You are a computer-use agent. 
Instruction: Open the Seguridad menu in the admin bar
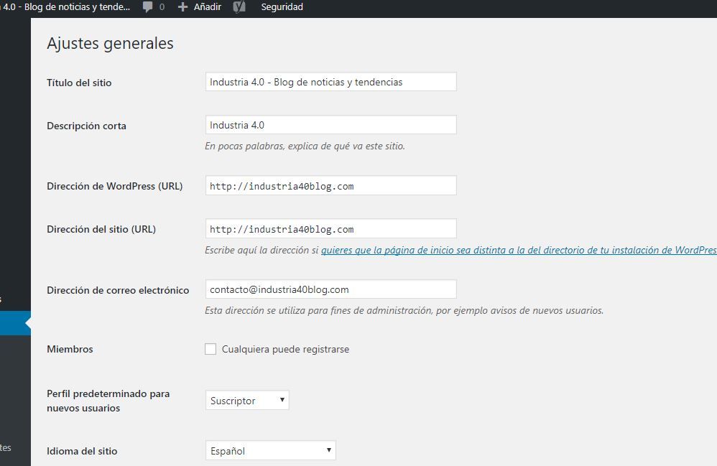[x=282, y=7]
